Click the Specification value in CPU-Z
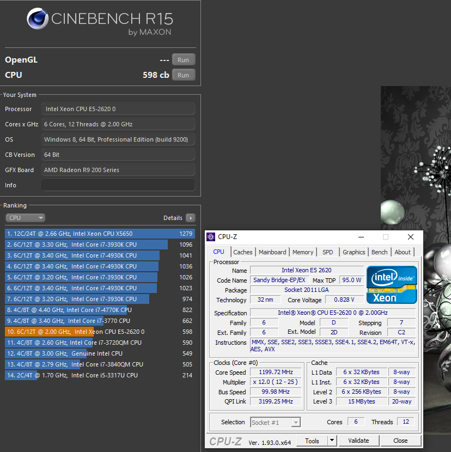Viewport: 451px width, 452px height. (x=333, y=313)
